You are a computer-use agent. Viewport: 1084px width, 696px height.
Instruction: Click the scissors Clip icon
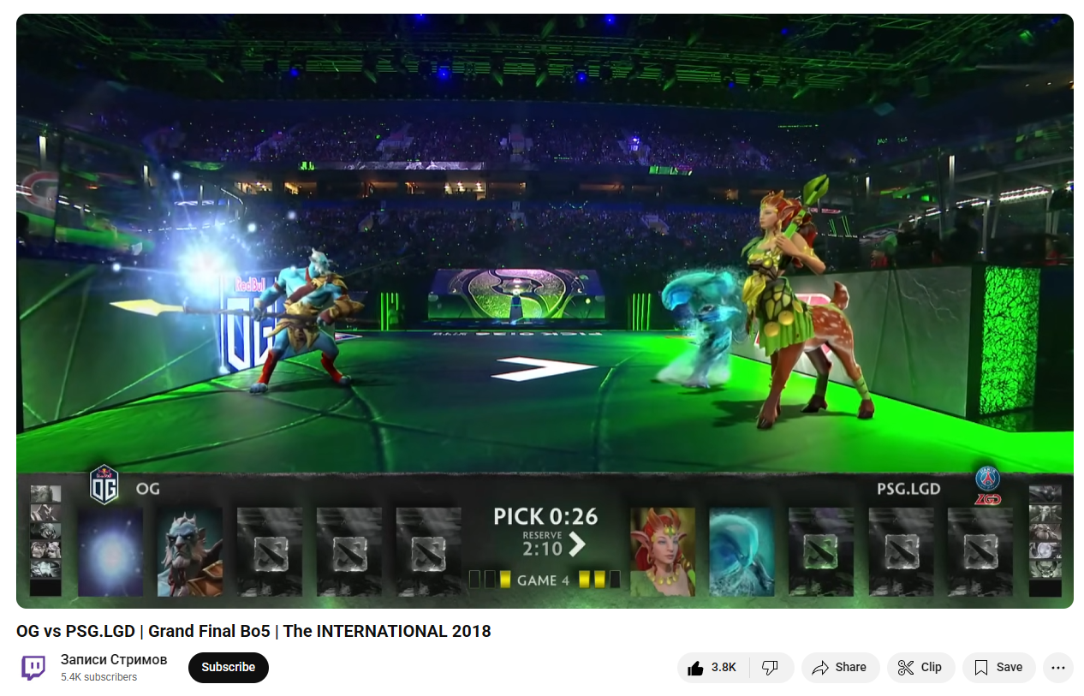click(x=906, y=668)
